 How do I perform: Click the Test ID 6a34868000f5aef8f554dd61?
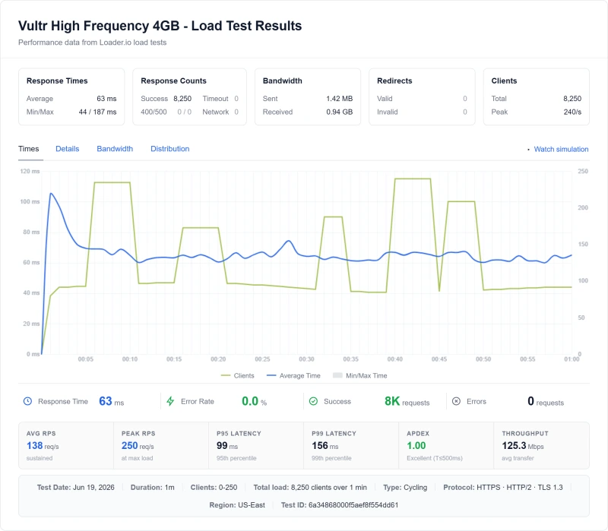pyautogui.click(x=339, y=505)
